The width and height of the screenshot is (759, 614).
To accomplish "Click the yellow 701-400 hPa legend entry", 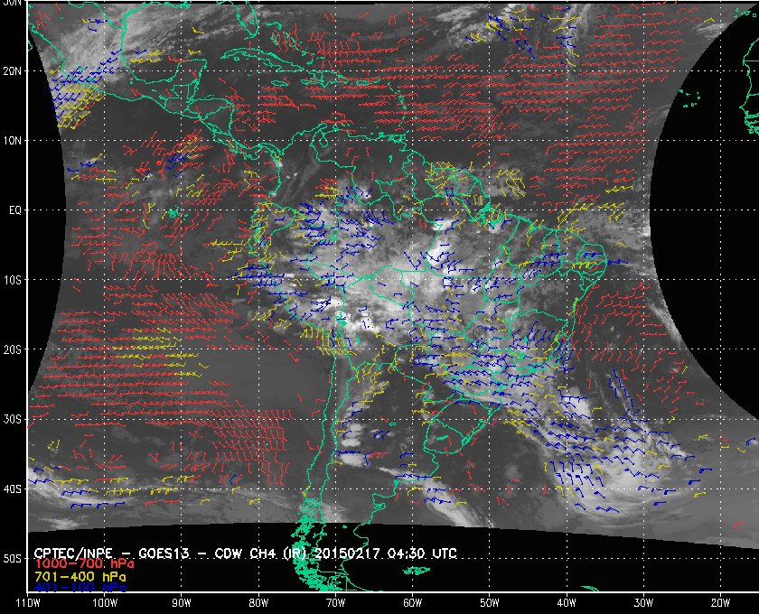I will [x=80, y=577].
